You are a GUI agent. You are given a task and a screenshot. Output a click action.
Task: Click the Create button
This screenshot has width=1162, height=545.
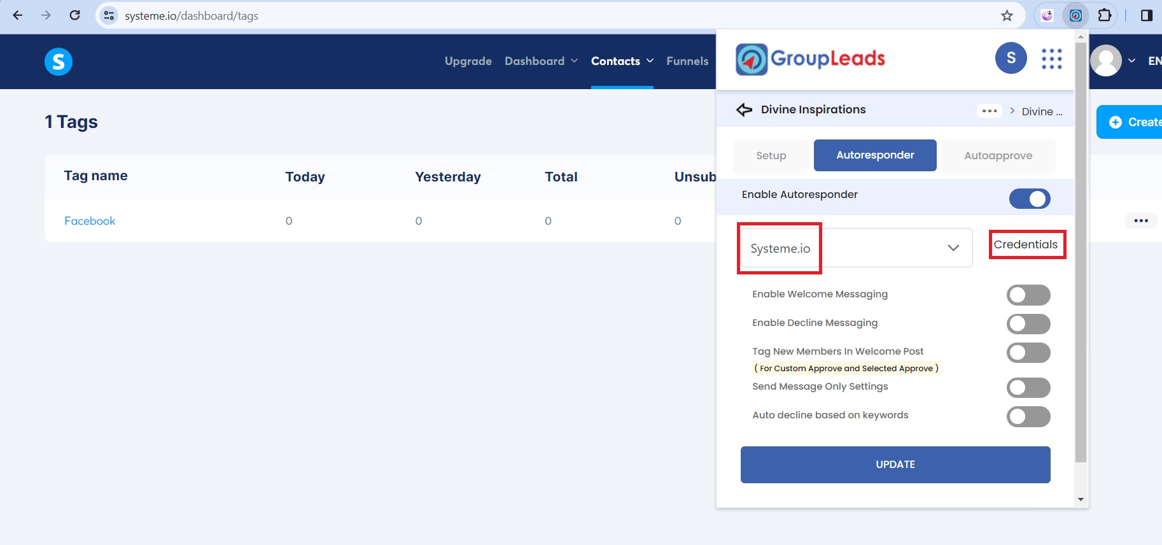1130,122
